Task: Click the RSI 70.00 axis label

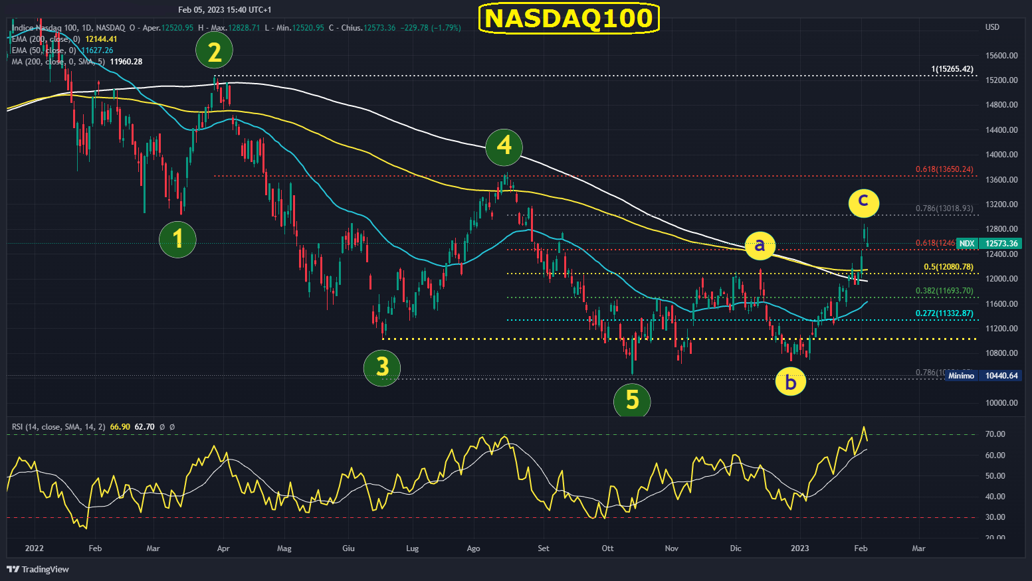Action: coord(995,434)
